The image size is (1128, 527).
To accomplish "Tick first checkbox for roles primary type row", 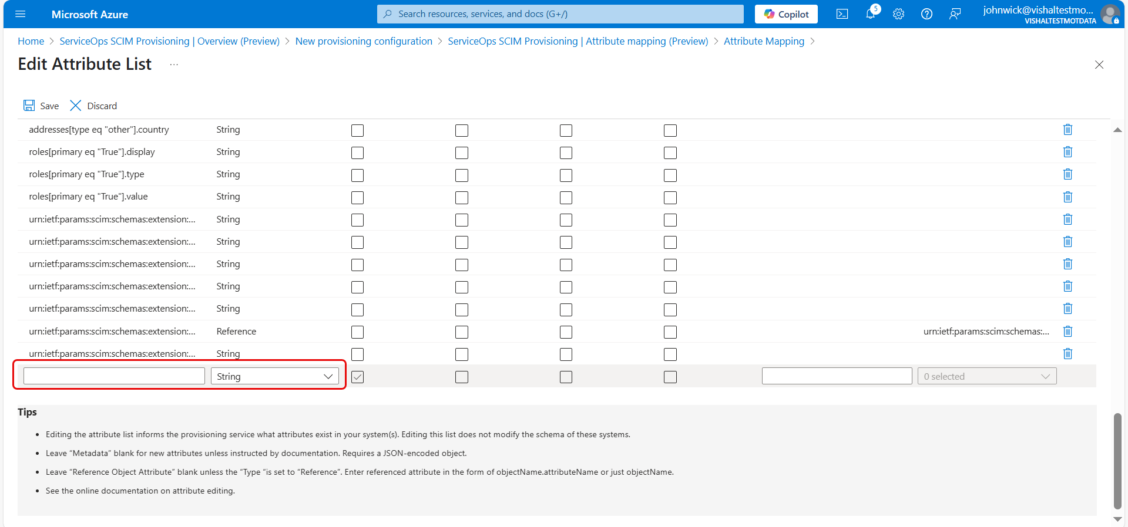I will [357, 175].
